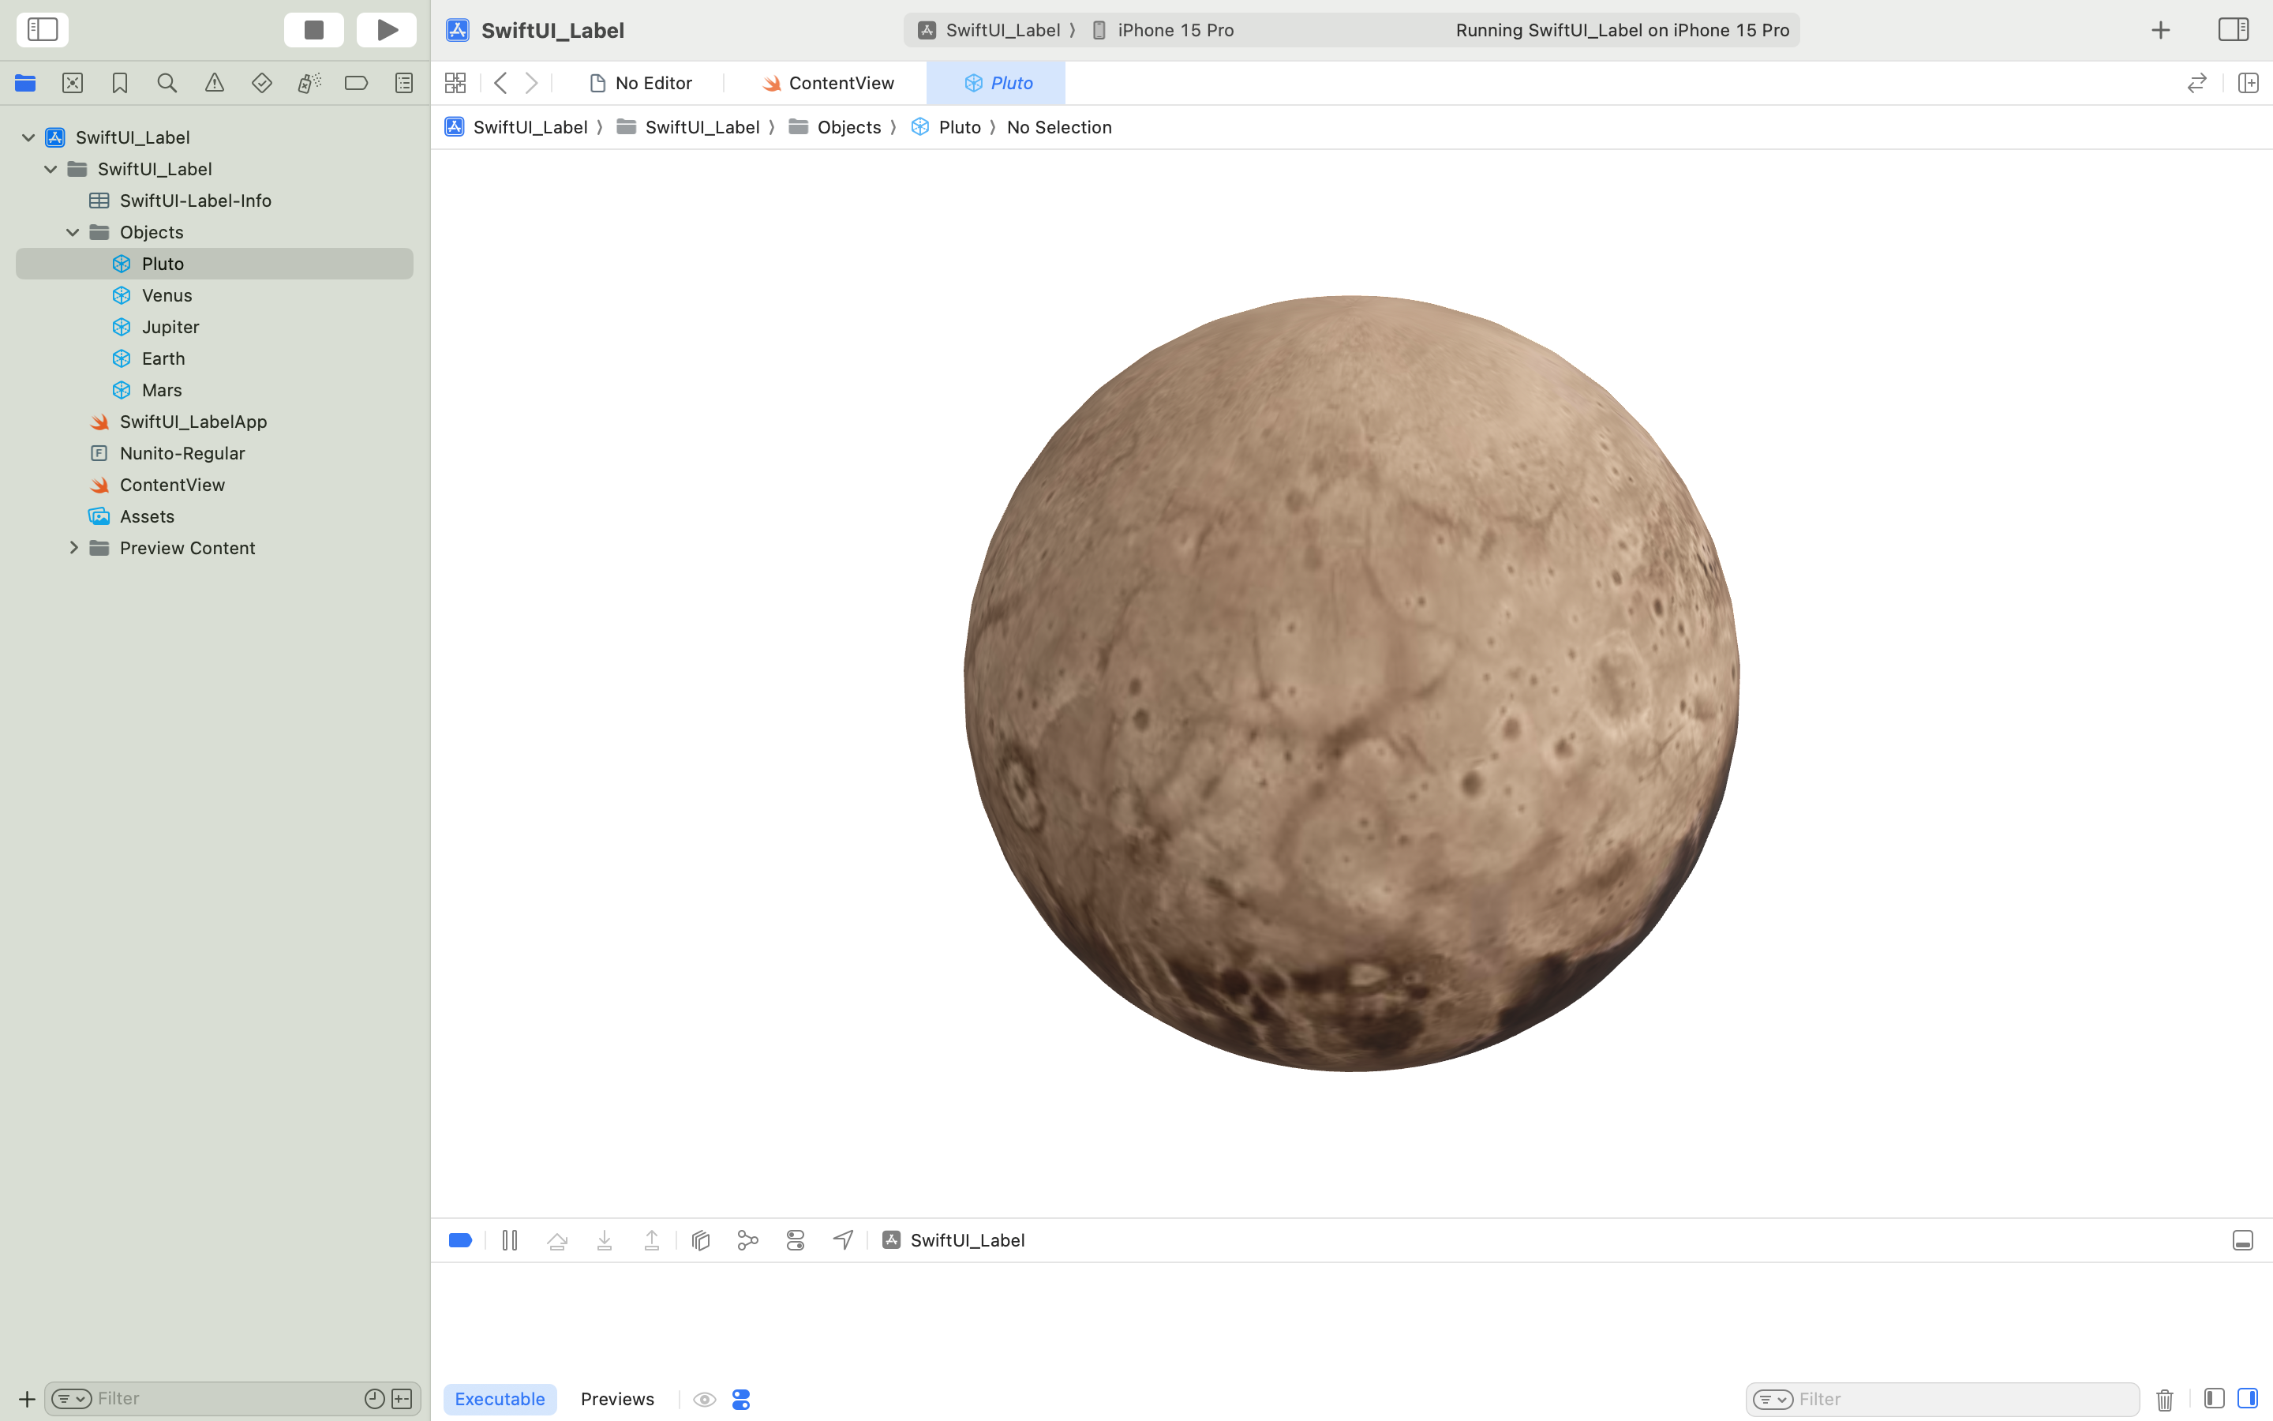Click the Stop button in toolbar
Image resolution: width=2273 pixels, height=1421 pixels.
pyautogui.click(x=313, y=30)
